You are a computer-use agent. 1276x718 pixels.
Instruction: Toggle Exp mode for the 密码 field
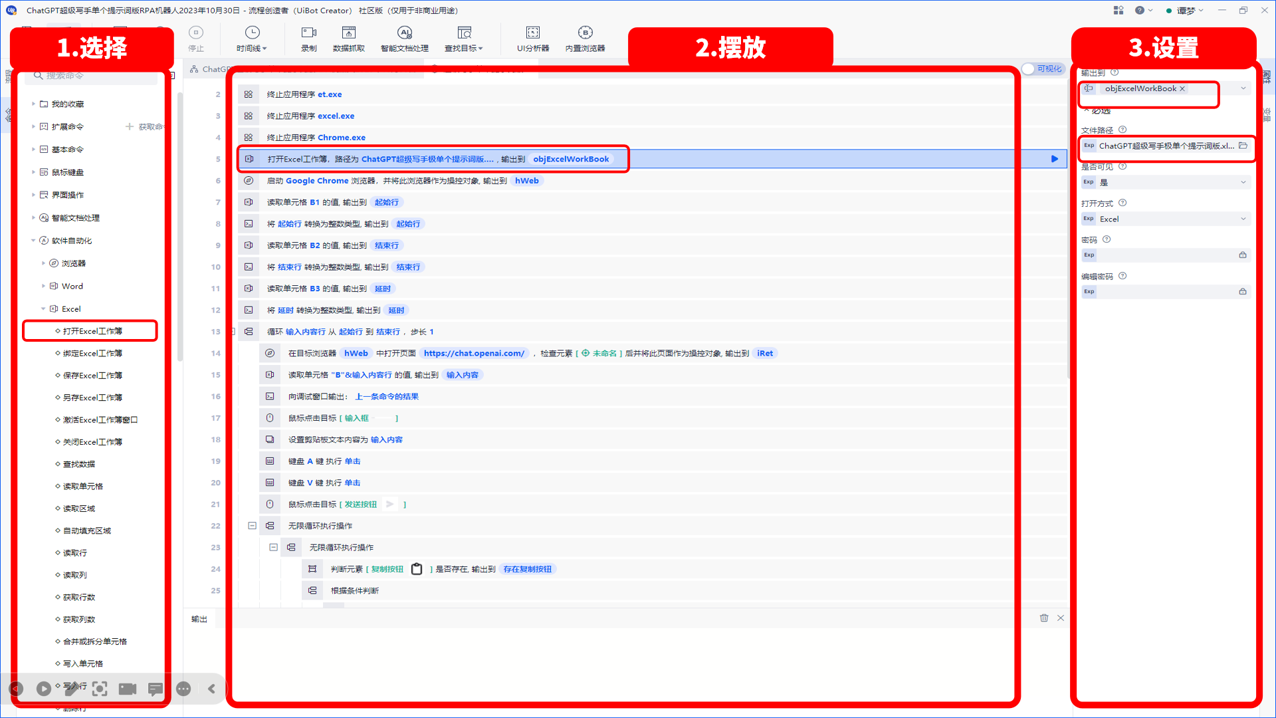tap(1089, 255)
